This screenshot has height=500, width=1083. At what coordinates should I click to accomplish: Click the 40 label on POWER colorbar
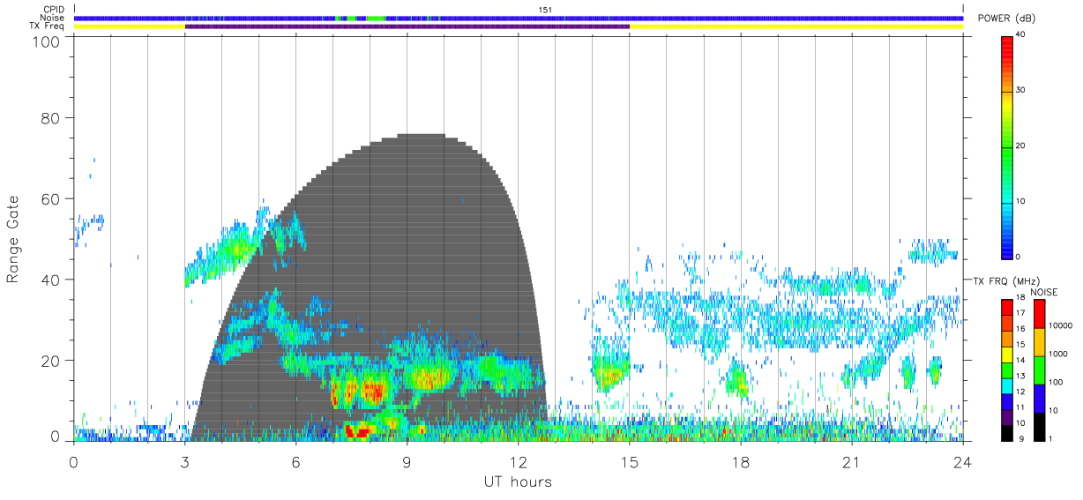[1021, 35]
